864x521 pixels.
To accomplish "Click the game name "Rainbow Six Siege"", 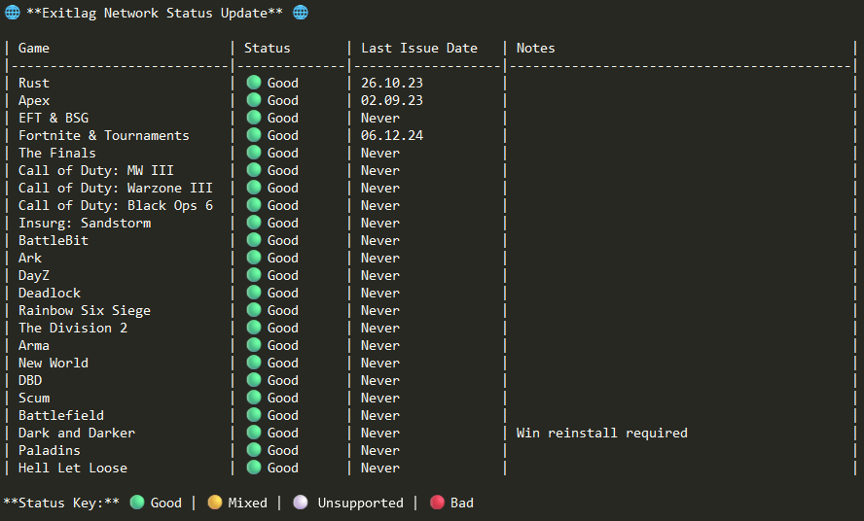I will click(85, 311).
